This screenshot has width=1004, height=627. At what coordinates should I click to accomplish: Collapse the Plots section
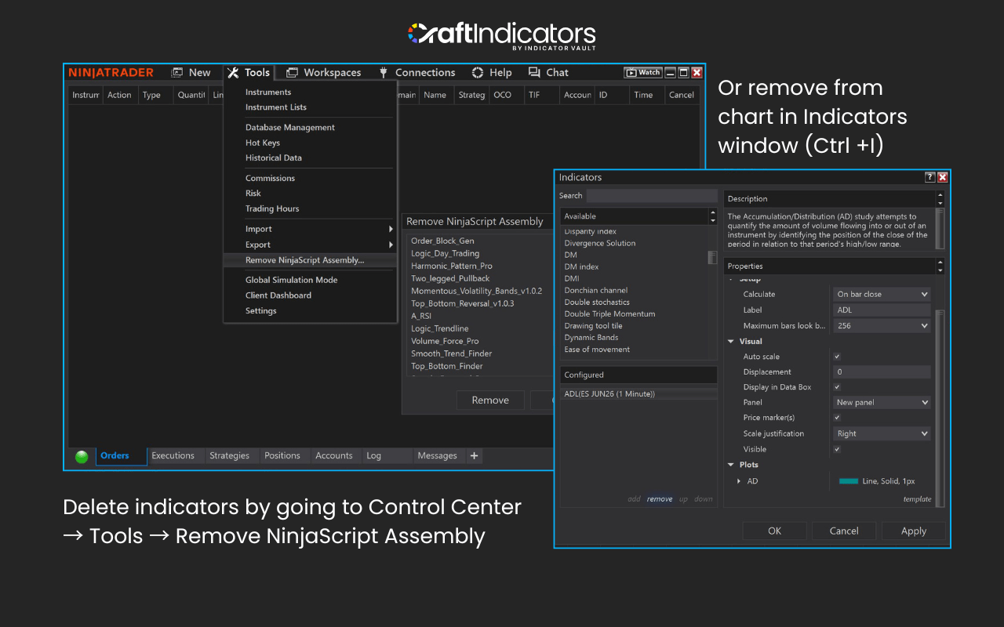coord(732,465)
